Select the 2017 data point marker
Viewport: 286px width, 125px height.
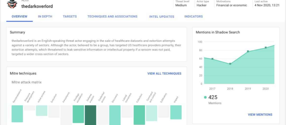(212, 59)
